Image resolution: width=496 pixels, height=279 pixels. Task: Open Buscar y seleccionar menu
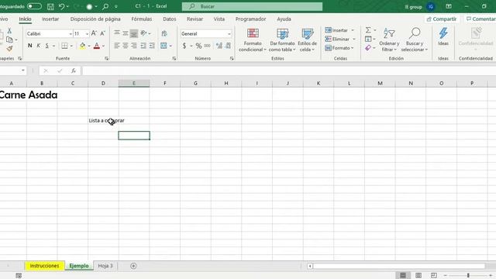pyautogui.click(x=415, y=40)
